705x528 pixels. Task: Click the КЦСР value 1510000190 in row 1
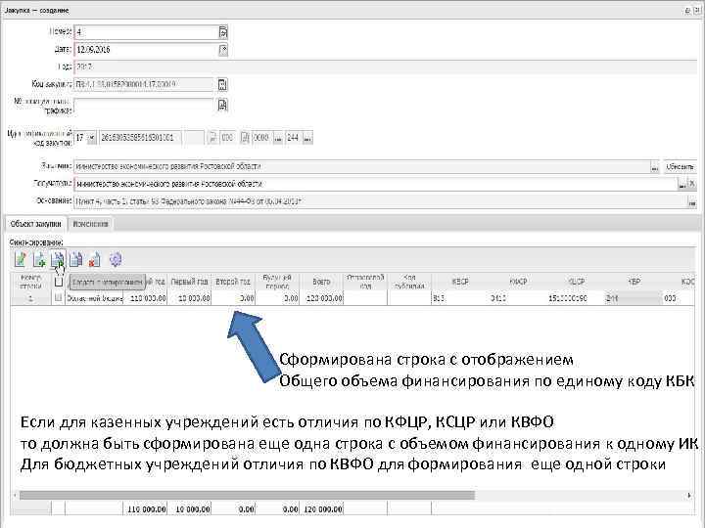576,298
